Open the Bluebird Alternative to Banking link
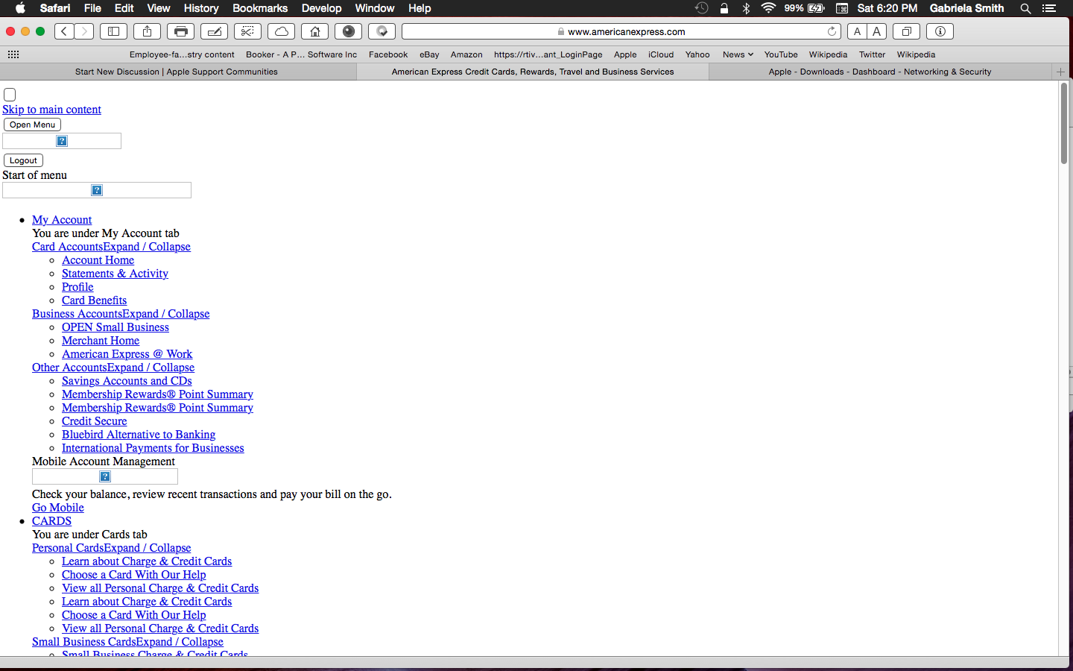1073x671 pixels. pyautogui.click(x=139, y=435)
